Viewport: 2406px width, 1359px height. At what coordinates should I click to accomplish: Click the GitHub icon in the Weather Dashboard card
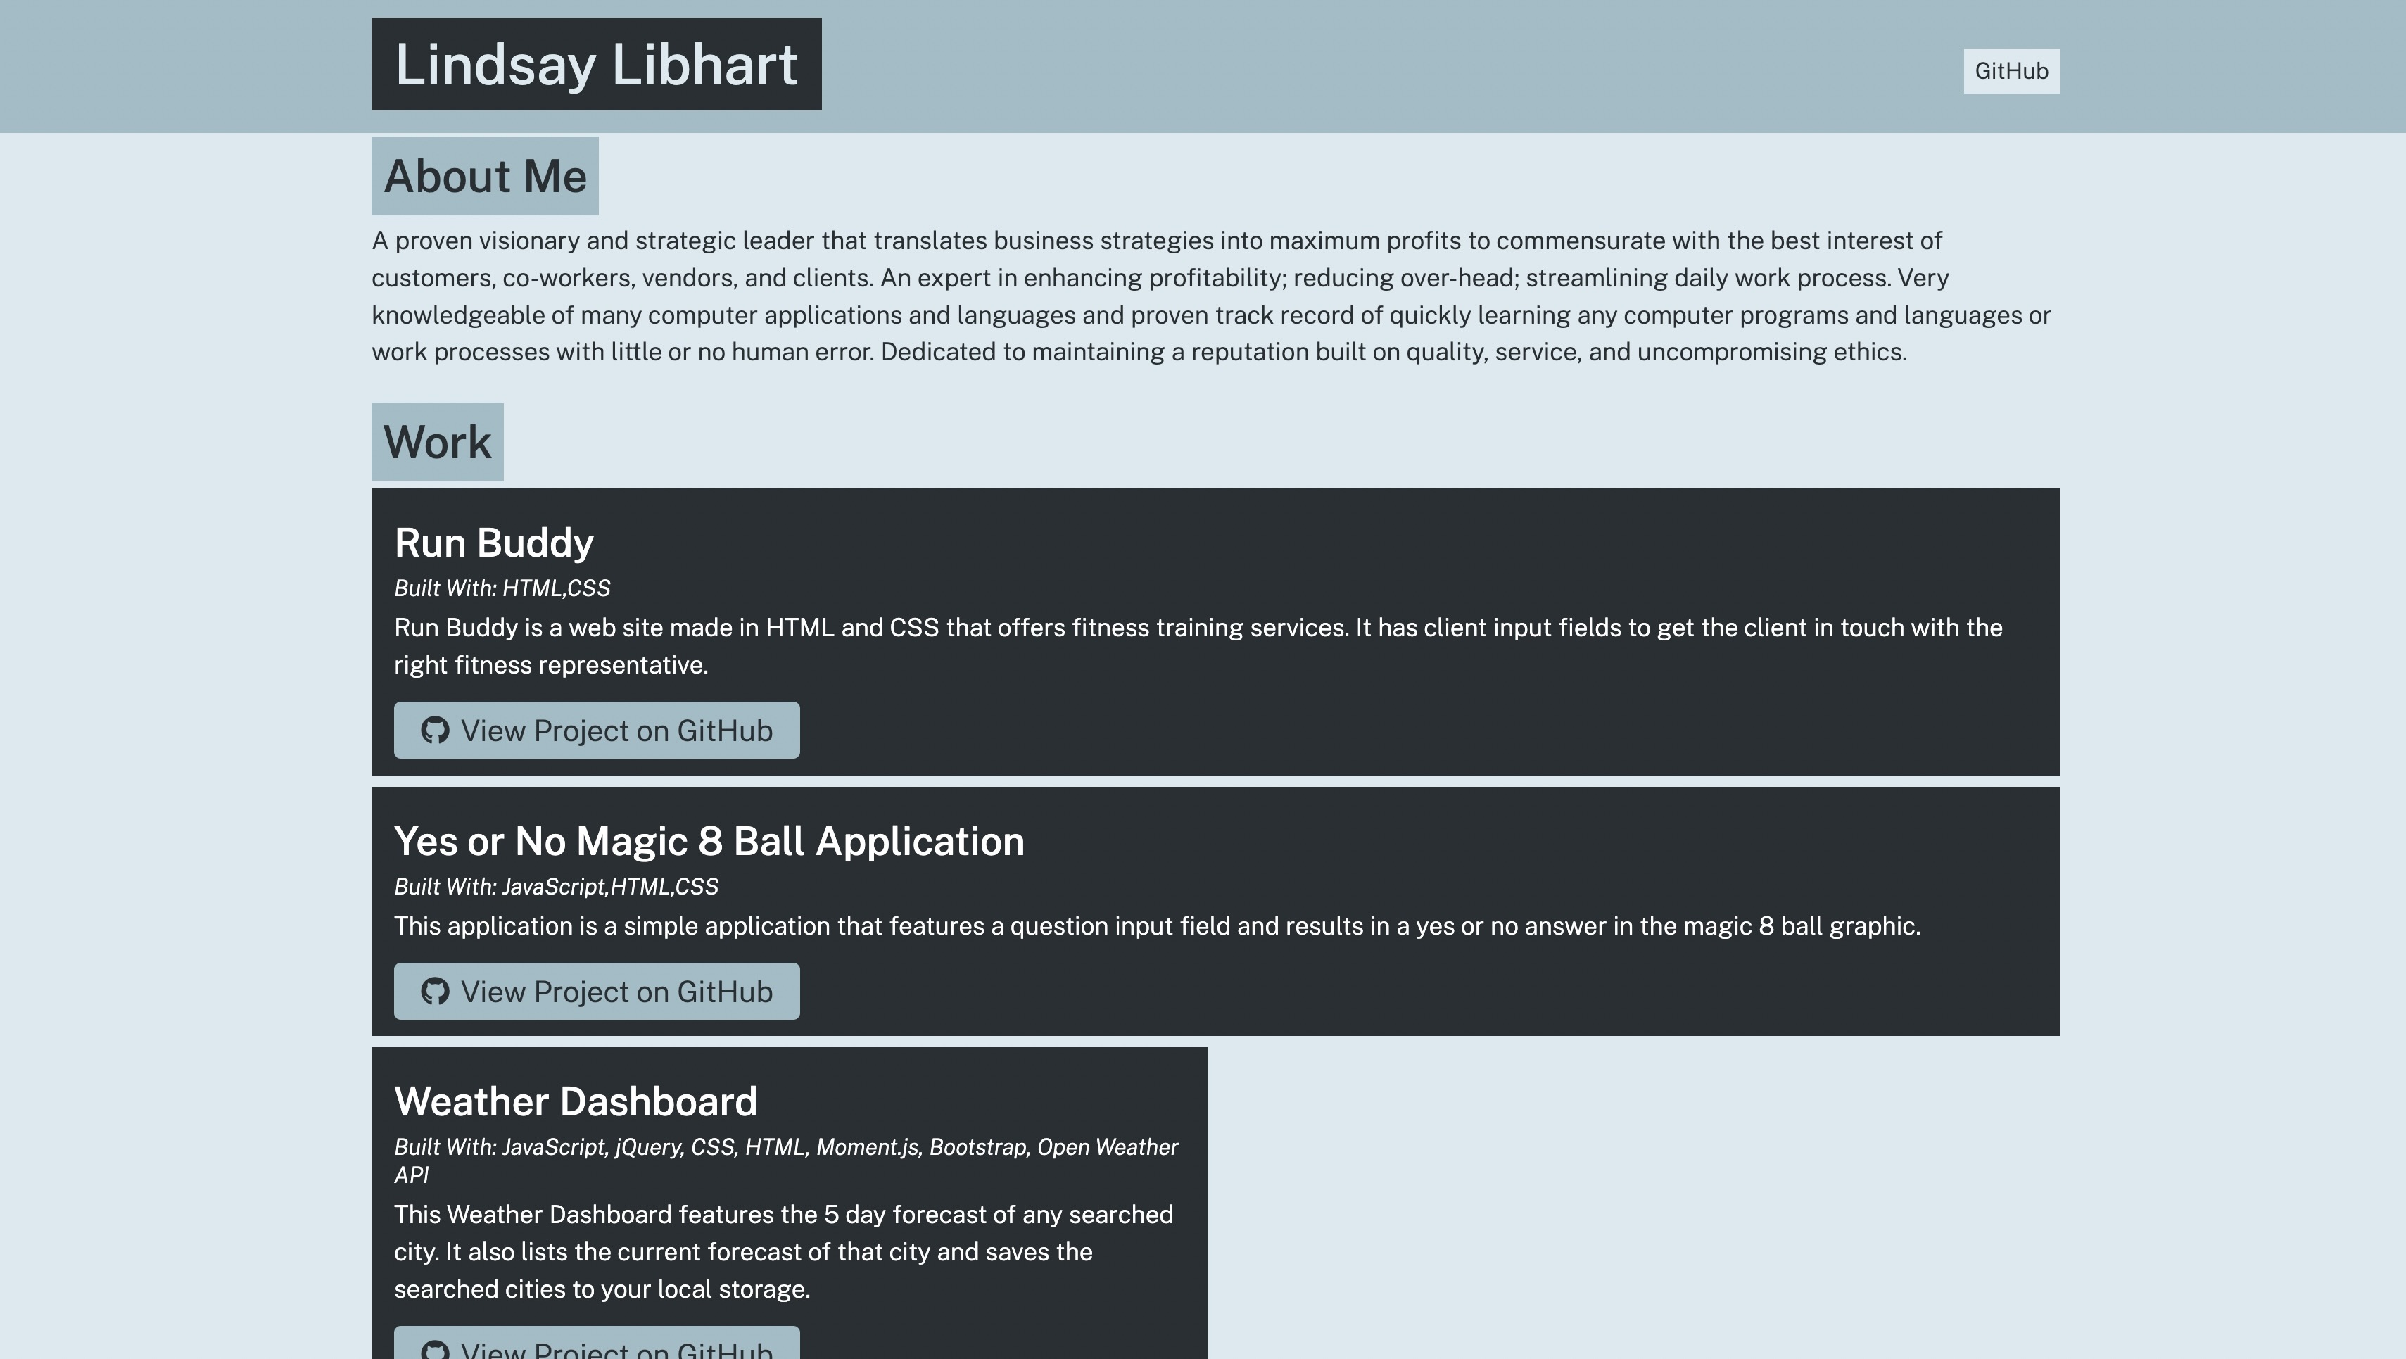click(x=434, y=1350)
